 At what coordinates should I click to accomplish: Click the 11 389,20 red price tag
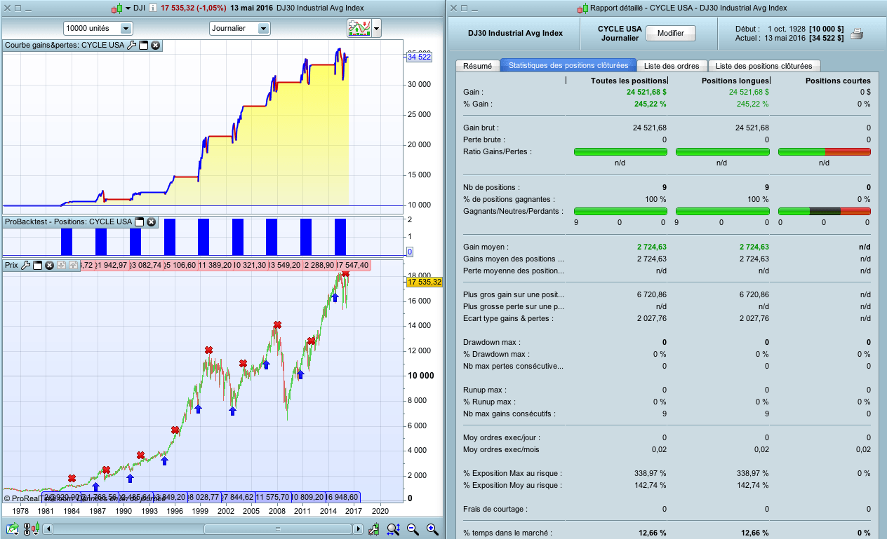[x=215, y=265]
